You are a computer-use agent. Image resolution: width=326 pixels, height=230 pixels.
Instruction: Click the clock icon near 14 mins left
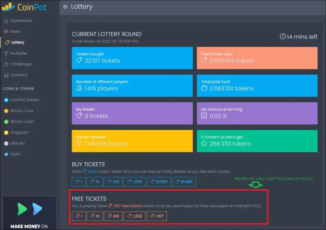[282, 37]
